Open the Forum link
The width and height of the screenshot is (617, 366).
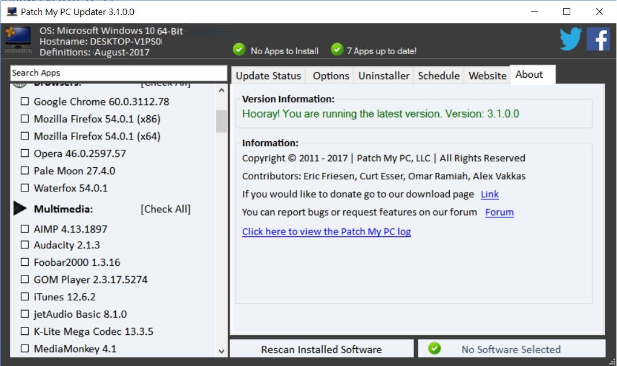pos(499,212)
